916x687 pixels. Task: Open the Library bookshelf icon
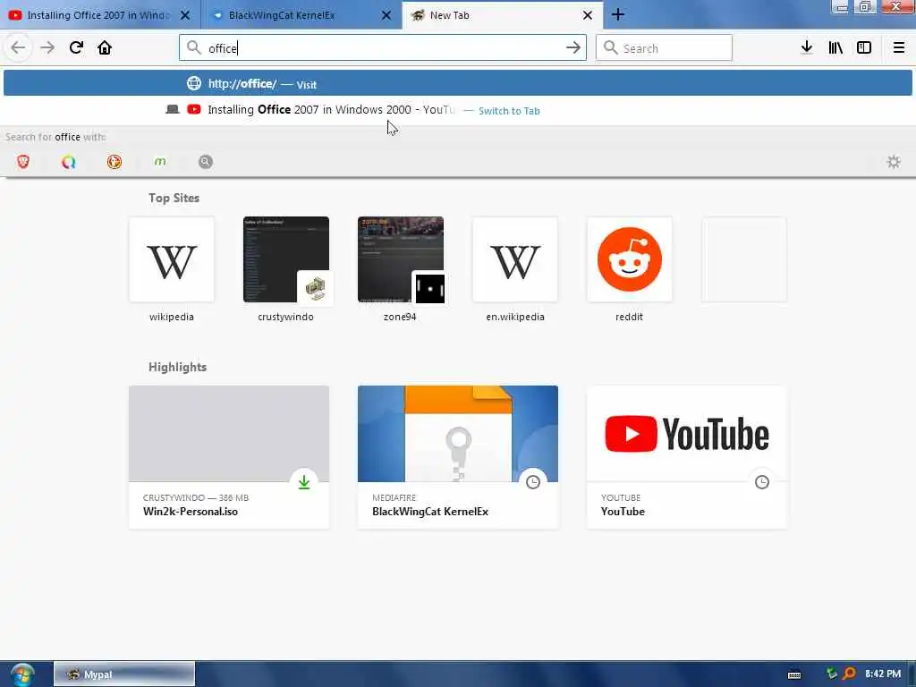coord(835,47)
